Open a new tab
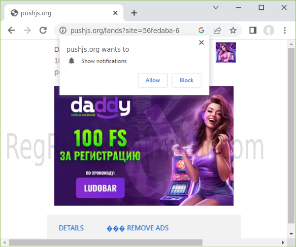The height and width of the screenshot is (247, 296). 134,13
